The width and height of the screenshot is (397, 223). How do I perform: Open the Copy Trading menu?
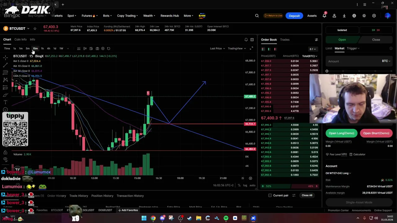128,16
